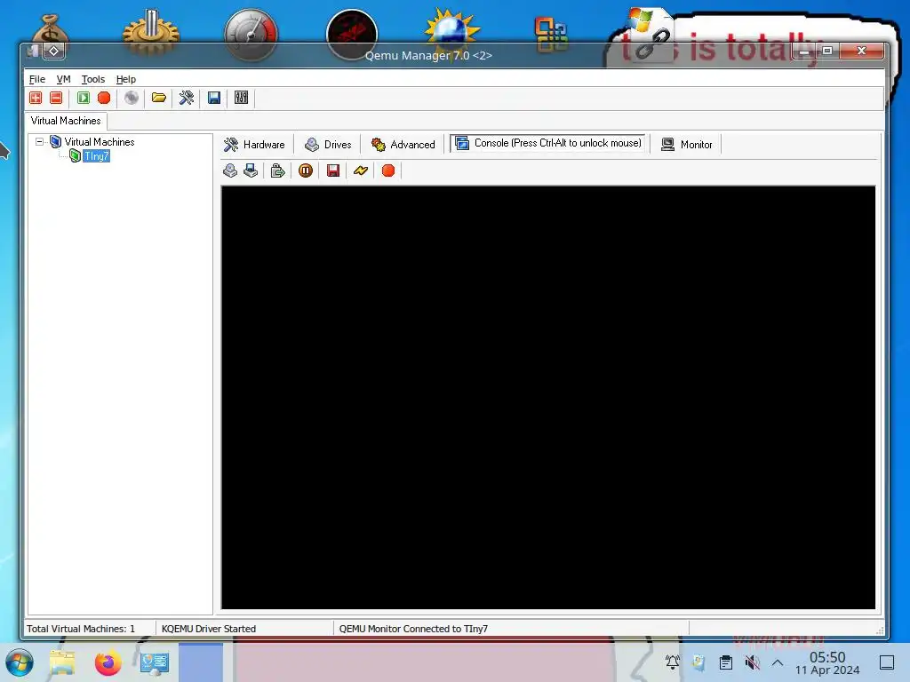This screenshot has width=910, height=682.
Task: Click the export arrow icon in console toolbar
Action: coord(278,170)
